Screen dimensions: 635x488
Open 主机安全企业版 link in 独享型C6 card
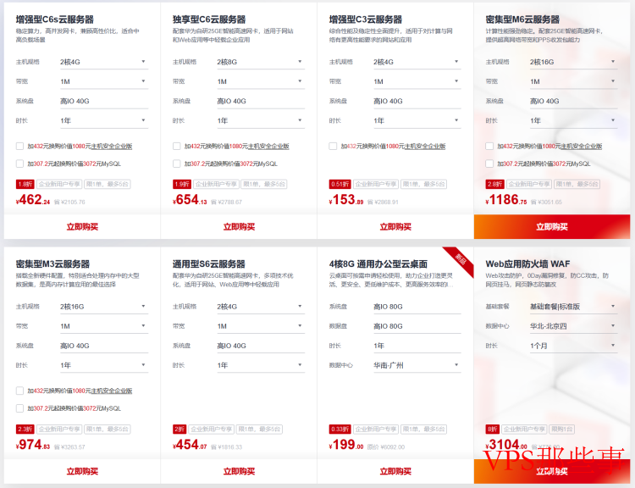click(x=268, y=147)
